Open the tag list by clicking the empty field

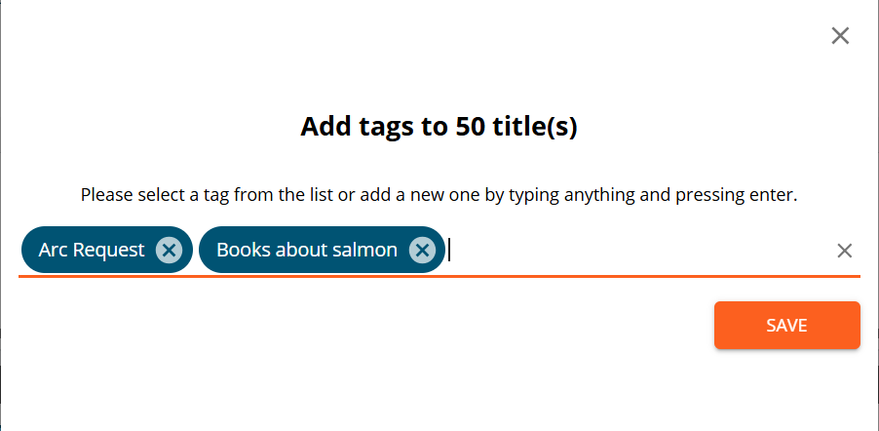639,251
